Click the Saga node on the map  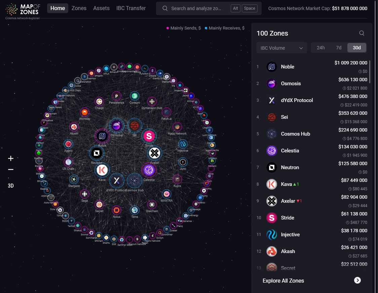point(84,194)
